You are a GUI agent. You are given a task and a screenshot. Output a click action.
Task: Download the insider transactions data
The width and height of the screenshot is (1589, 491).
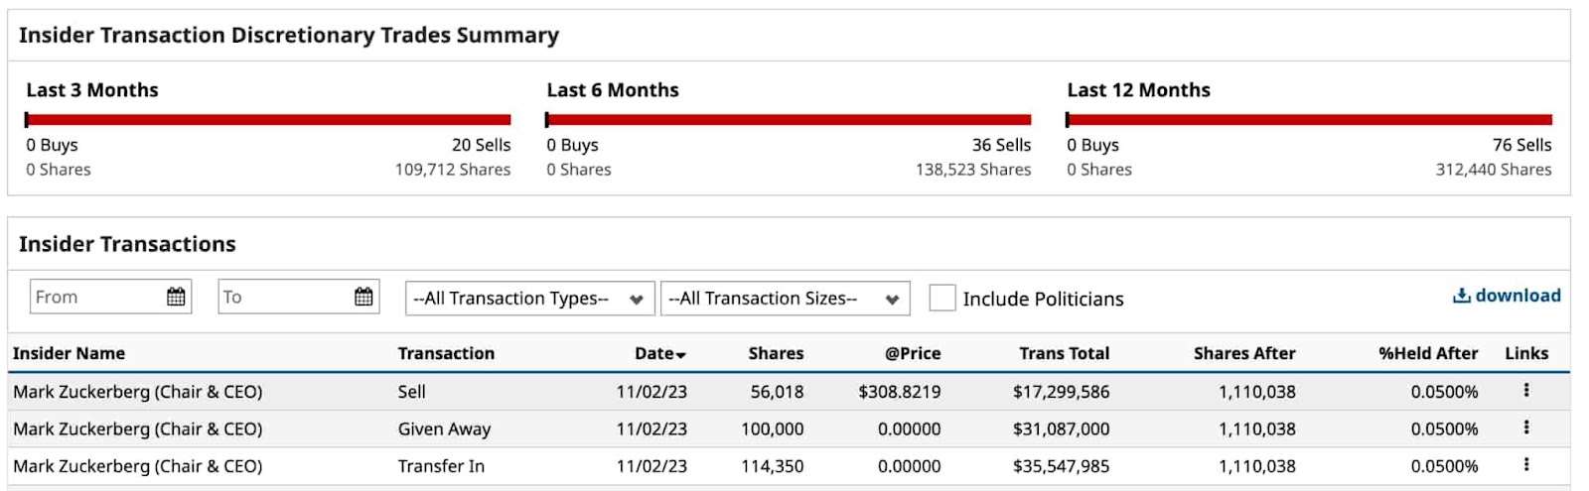(x=1507, y=296)
